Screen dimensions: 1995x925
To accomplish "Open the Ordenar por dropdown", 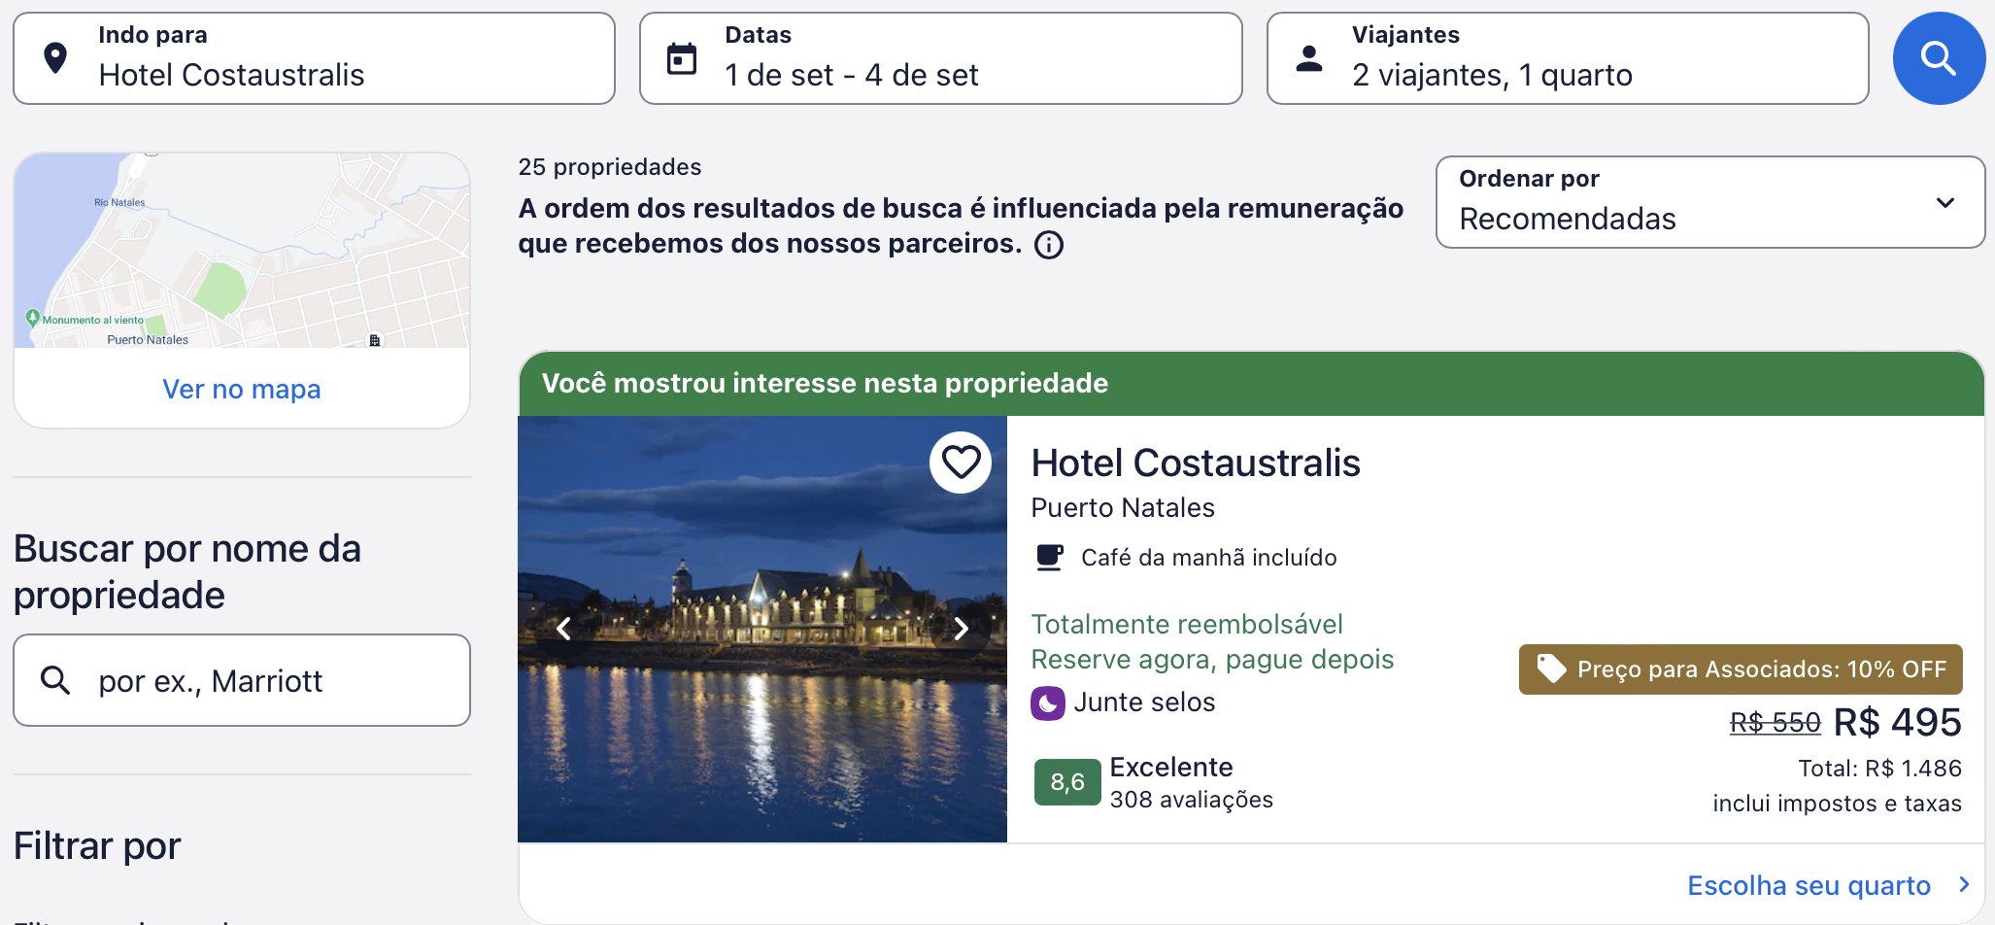I will click(x=1709, y=202).
